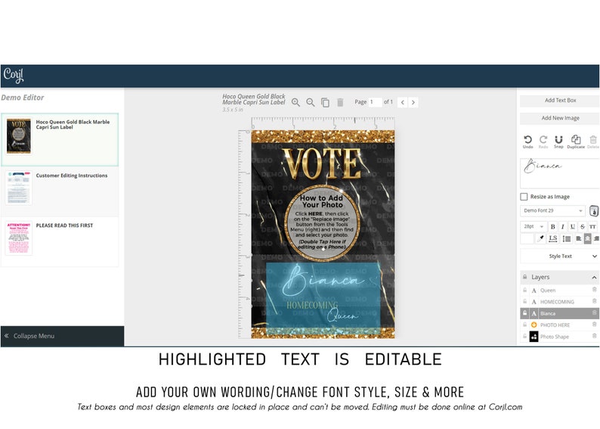Toggle lock on HOMECOMING layer
Screen dimensions: 600x429
pyautogui.click(x=525, y=302)
